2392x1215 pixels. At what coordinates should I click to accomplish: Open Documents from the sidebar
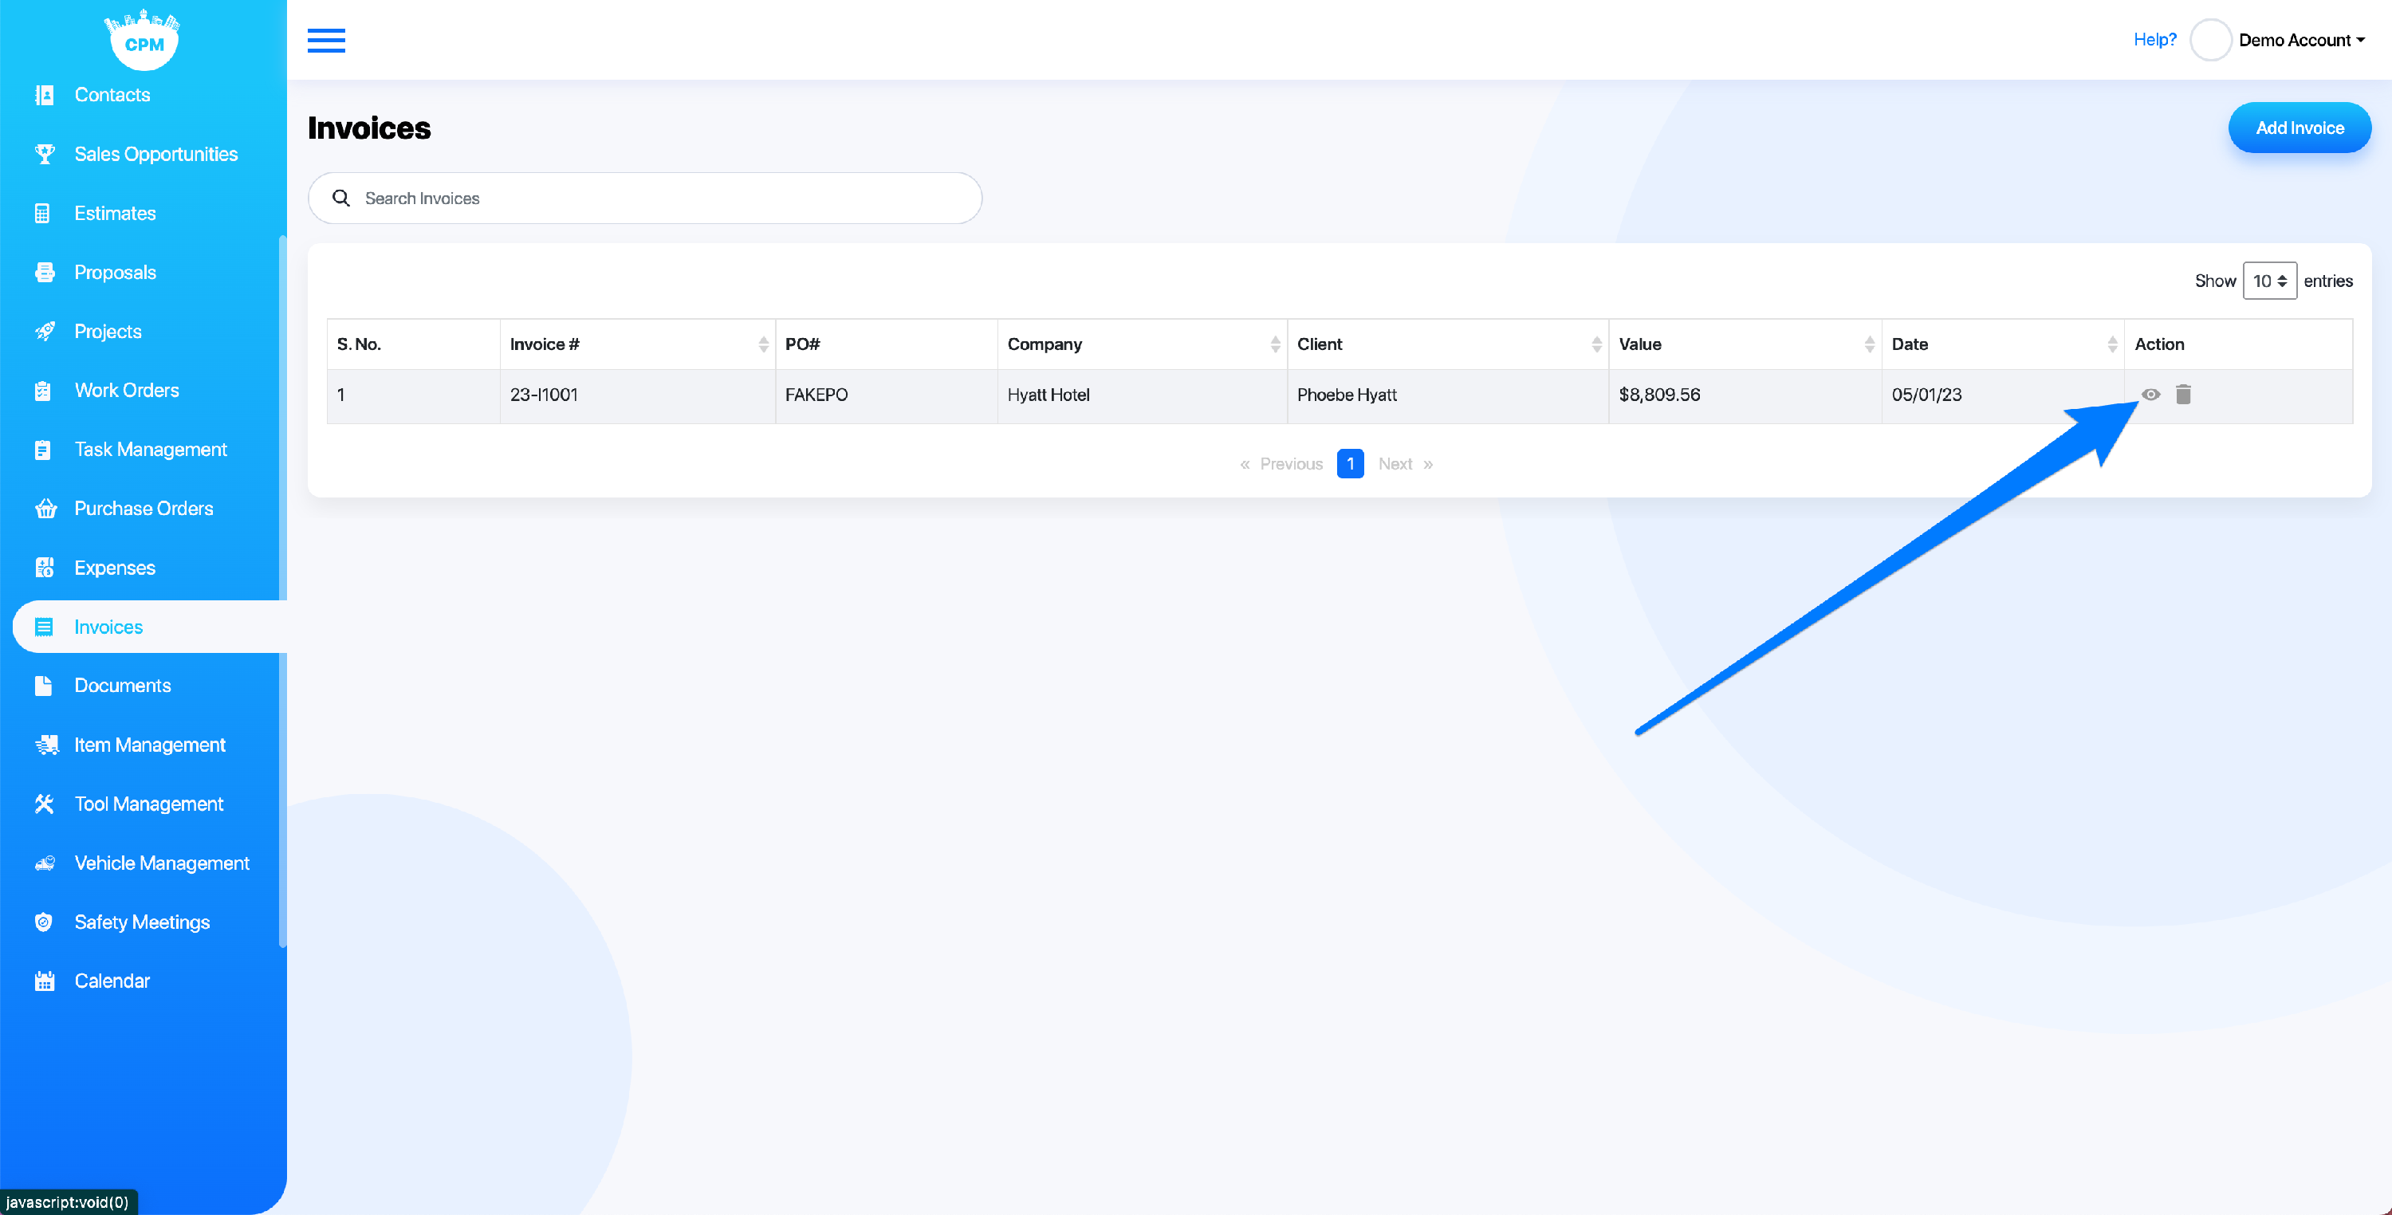122,686
